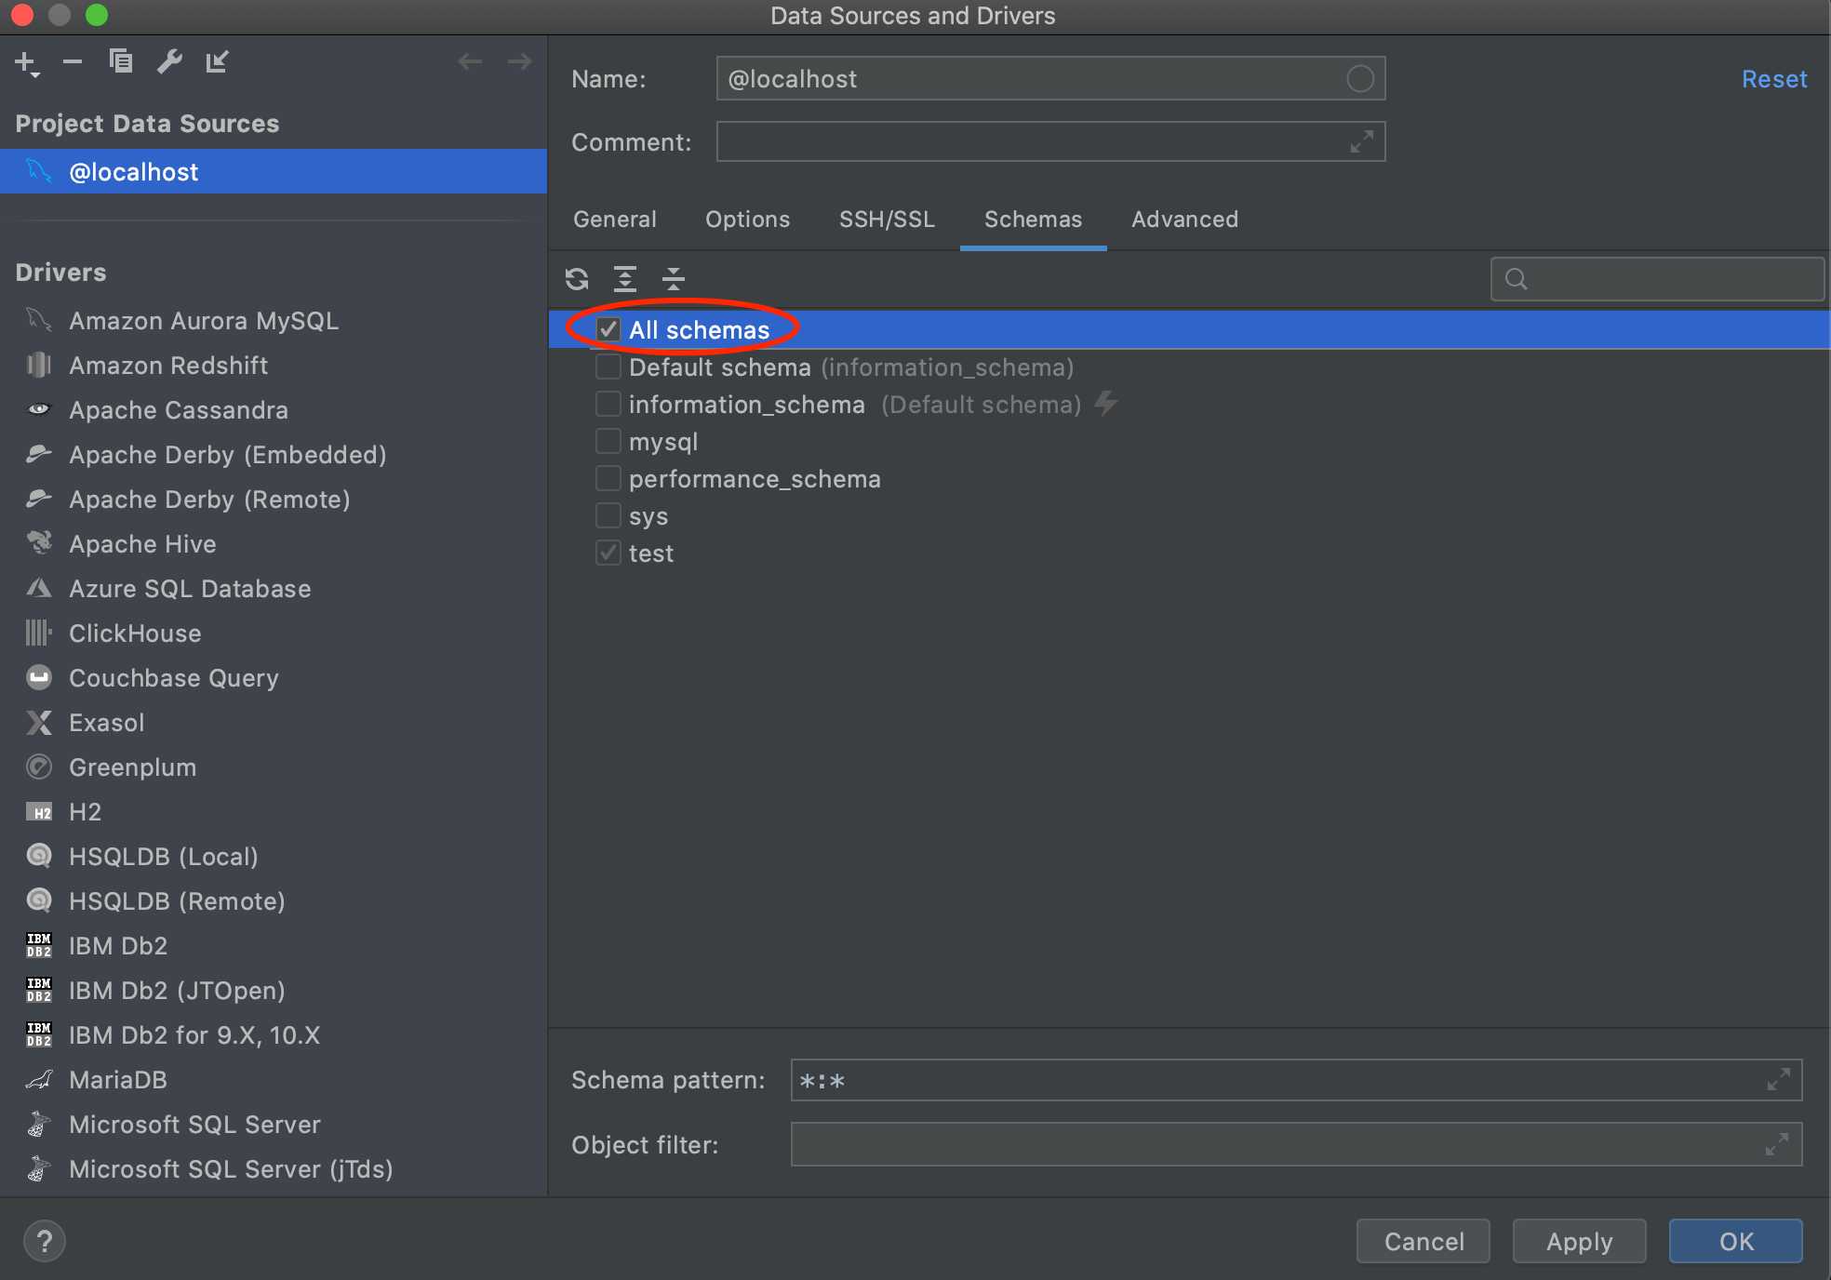Click the expand all schemas icon
This screenshot has height=1280, width=1831.
[625, 278]
